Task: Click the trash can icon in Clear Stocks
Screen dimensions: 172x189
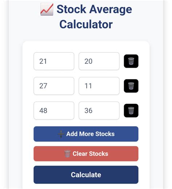Action: pyautogui.click(x=67, y=154)
